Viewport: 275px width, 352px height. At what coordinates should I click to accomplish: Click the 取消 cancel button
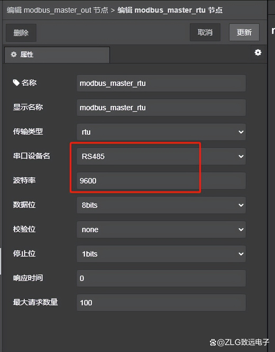click(205, 32)
